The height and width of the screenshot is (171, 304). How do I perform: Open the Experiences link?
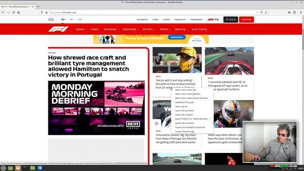[x=196, y=19]
